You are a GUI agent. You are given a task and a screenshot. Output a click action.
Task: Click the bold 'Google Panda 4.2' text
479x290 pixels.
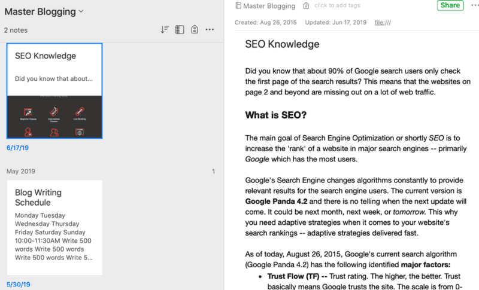(276, 202)
